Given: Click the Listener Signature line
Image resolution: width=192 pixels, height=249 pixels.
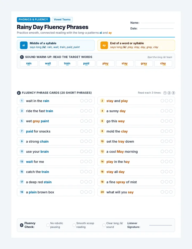Looking at the screenshot, I should 161,225.
